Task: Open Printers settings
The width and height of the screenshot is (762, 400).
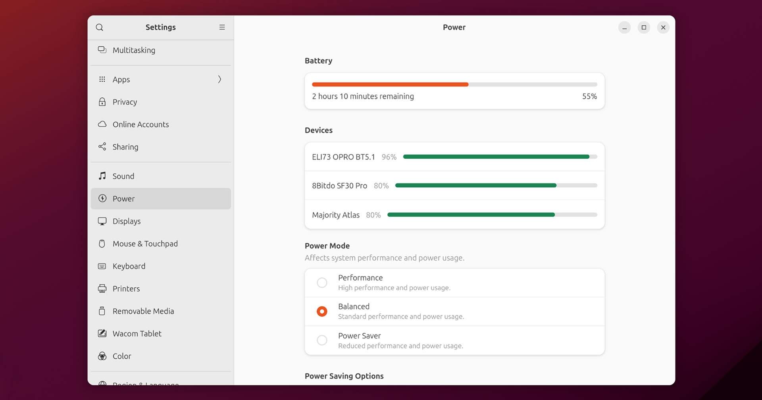Action: 161,288
